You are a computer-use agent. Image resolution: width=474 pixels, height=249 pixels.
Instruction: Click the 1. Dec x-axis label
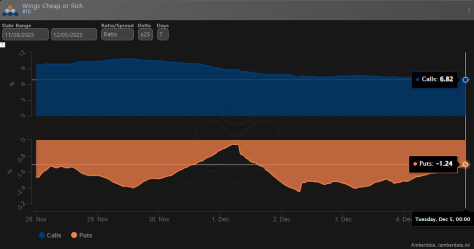(220, 219)
